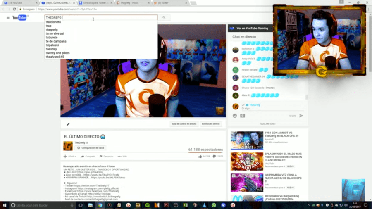
Task: Open TheGrefg channel avatar
Action: tap(68, 146)
